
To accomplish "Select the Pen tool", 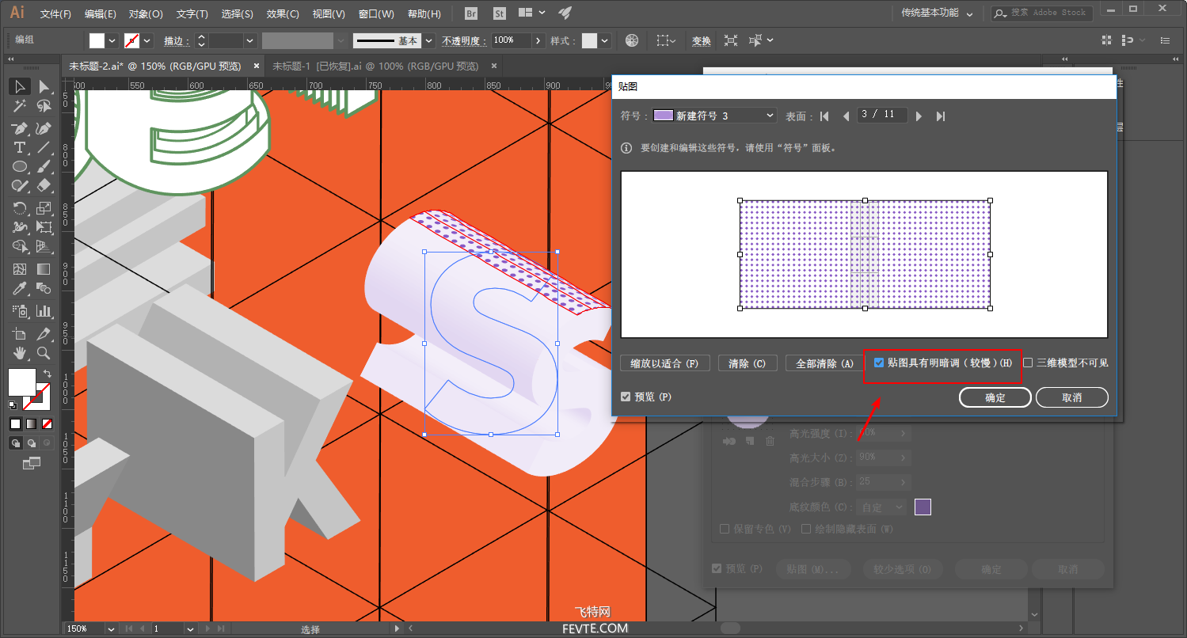I will [x=20, y=128].
